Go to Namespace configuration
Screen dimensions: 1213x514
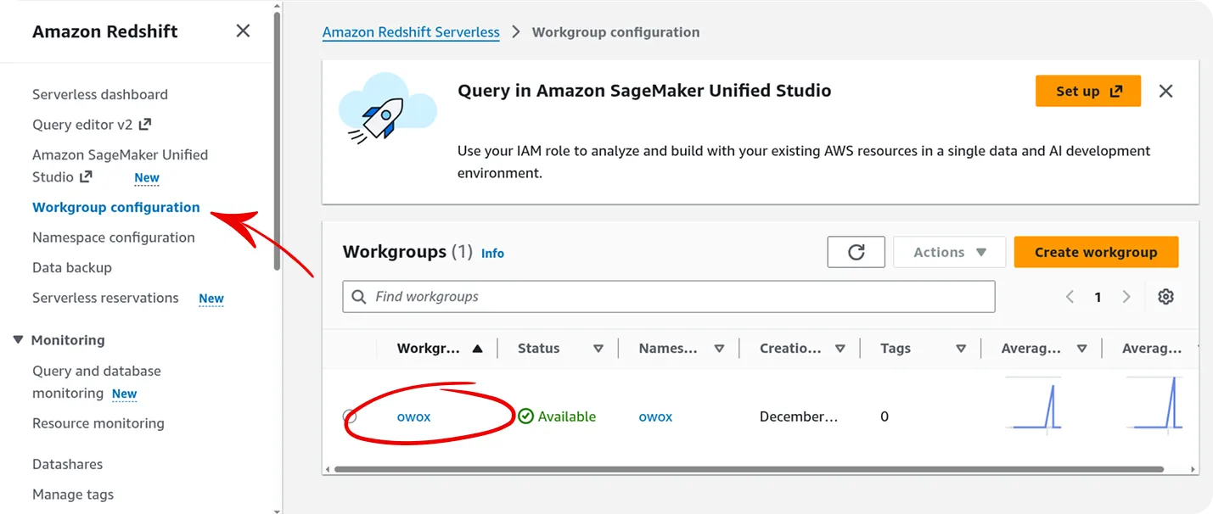pos(113,237)
